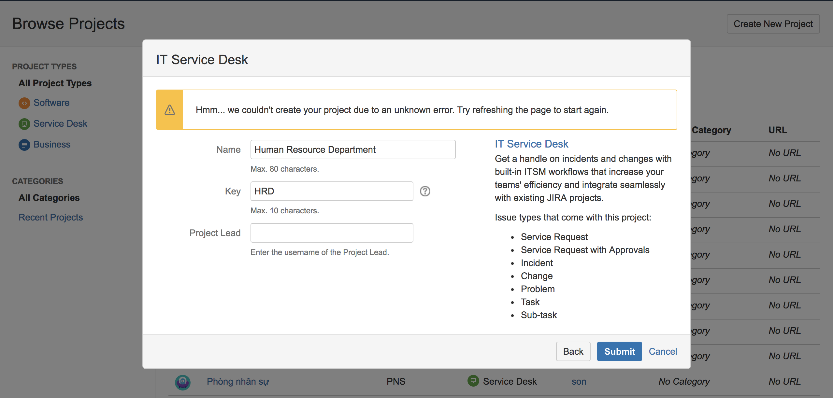Viewport: 833px width, 398px height.
Task: Click the Browse Projects page title
Action: (x=68, y=24)
